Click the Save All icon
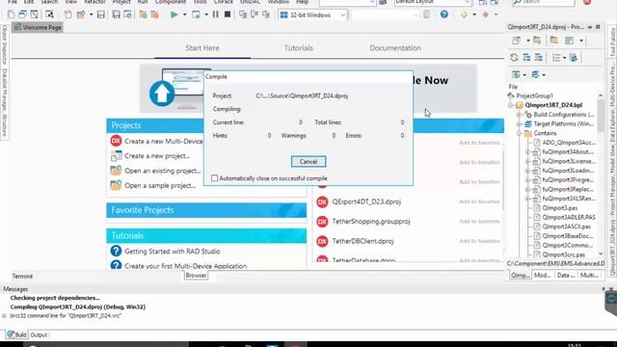 click(x=116, y=15)
